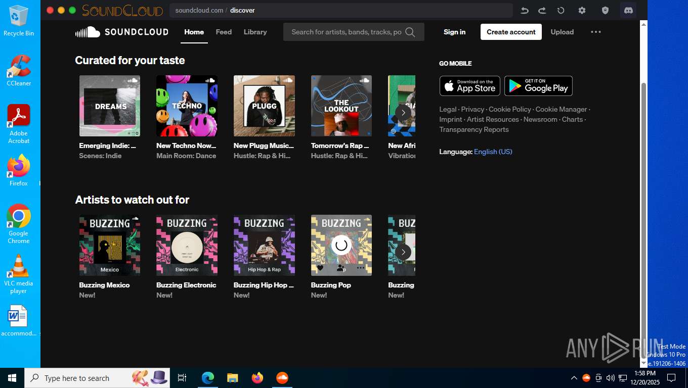The width and height of the screenshot is (688, 388).
Task: Open the Privacy link
Action: (x=472, y=109)
